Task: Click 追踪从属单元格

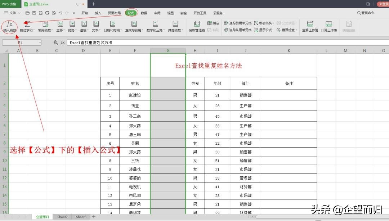Action: tap(238, 30)
